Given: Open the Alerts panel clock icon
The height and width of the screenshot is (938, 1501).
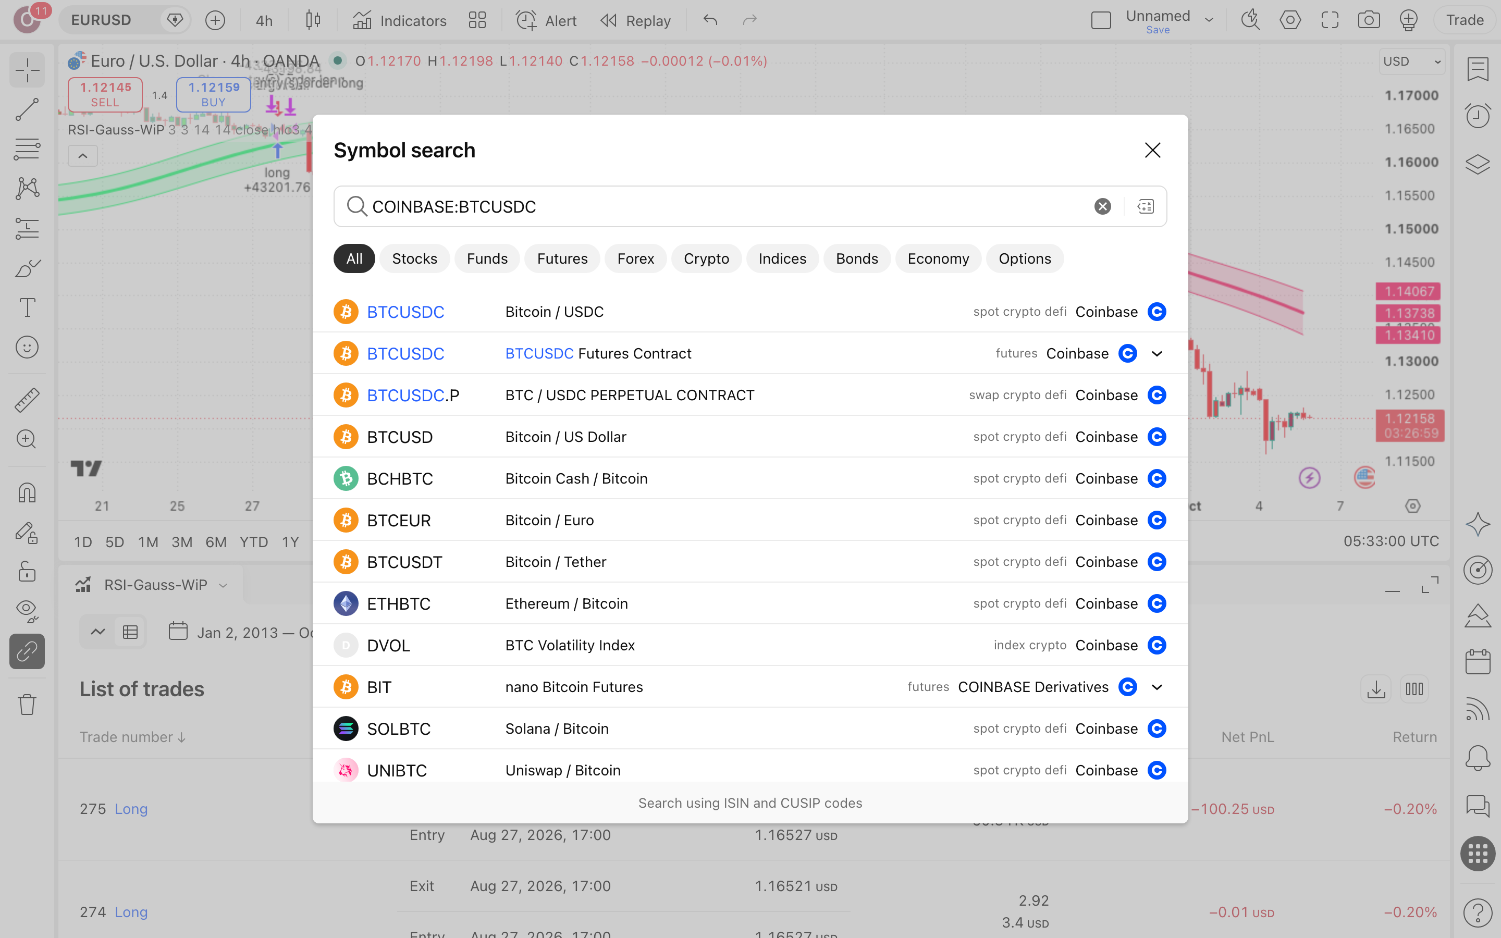Looking at the screenshot, I should [x=1478, y=116].
